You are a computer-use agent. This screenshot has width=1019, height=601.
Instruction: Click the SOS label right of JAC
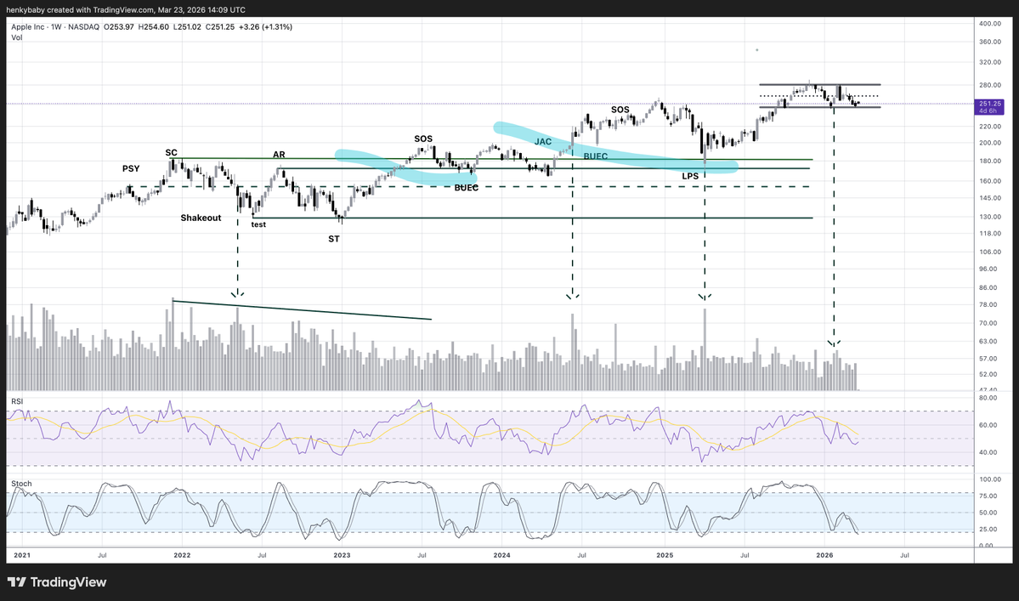(x=620, y=110)
